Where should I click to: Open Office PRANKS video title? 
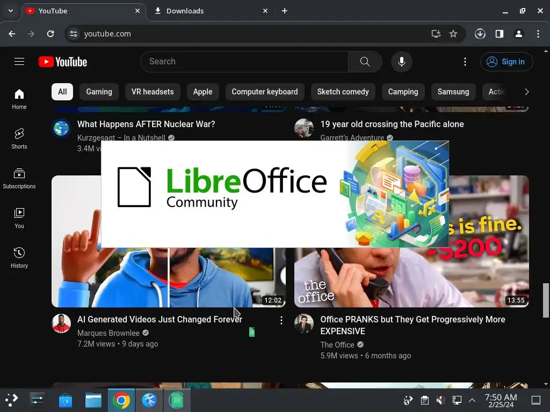[413, 325]
